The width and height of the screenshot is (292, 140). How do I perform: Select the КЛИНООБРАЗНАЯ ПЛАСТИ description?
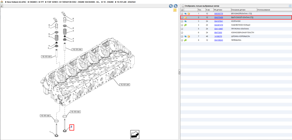(x=243, y=33)
